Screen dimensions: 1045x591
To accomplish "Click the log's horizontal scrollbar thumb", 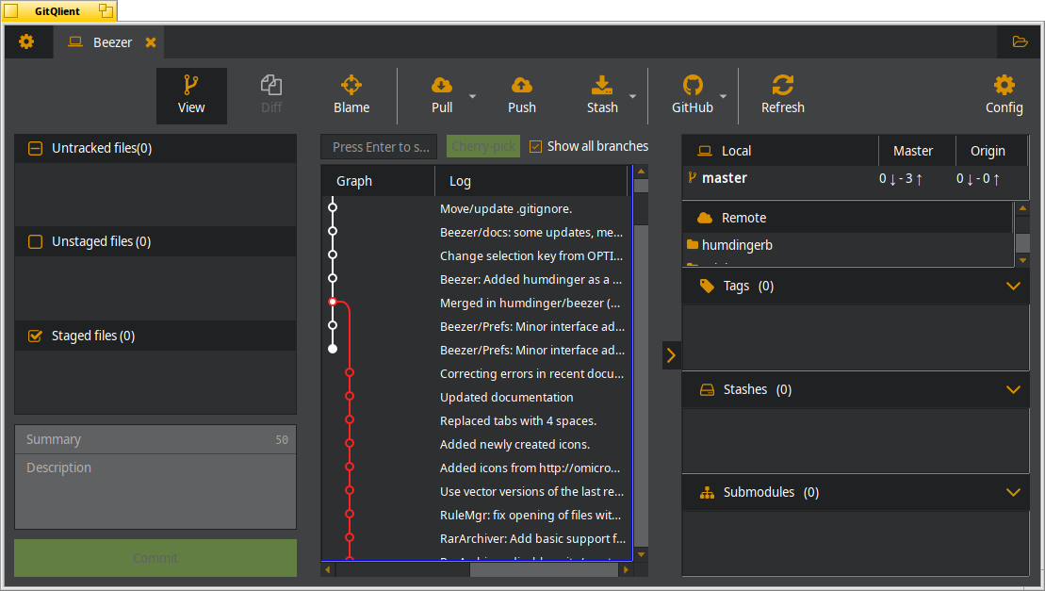I will tap(544, 569).
